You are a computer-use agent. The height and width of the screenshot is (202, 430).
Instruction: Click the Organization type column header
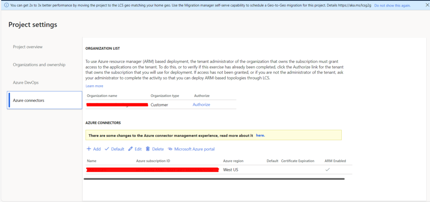tap(165, 96)
